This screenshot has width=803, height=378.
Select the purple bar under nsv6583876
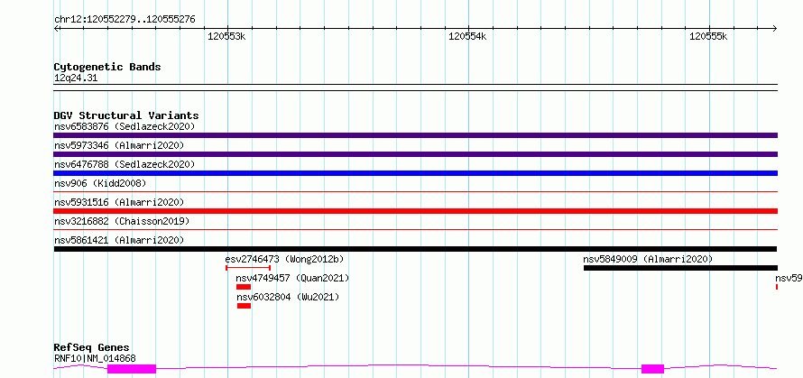(415, 135)
